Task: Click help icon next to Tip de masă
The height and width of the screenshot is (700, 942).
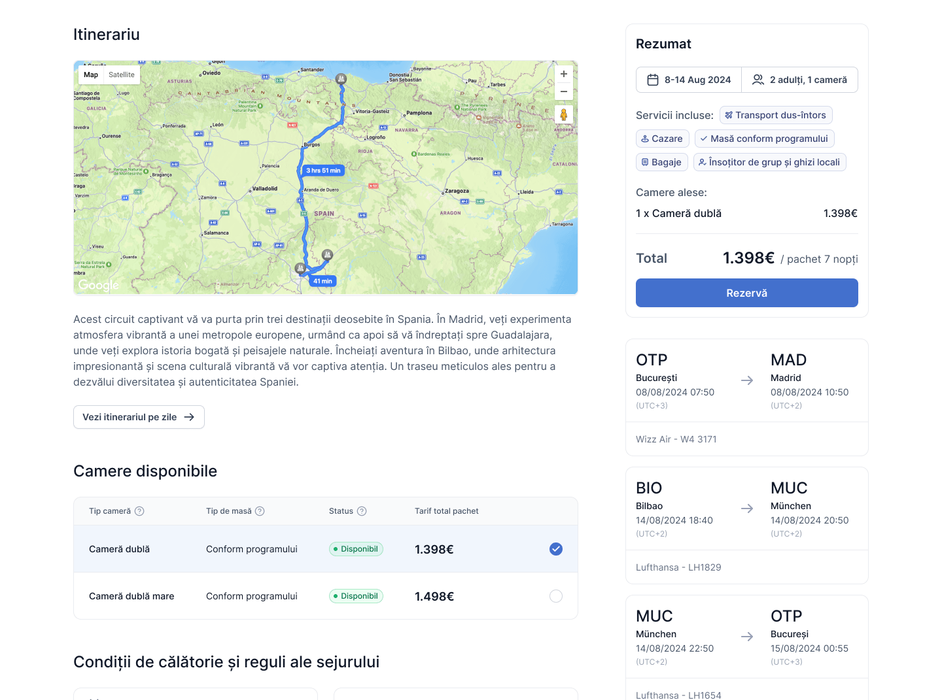Action: 260,511
